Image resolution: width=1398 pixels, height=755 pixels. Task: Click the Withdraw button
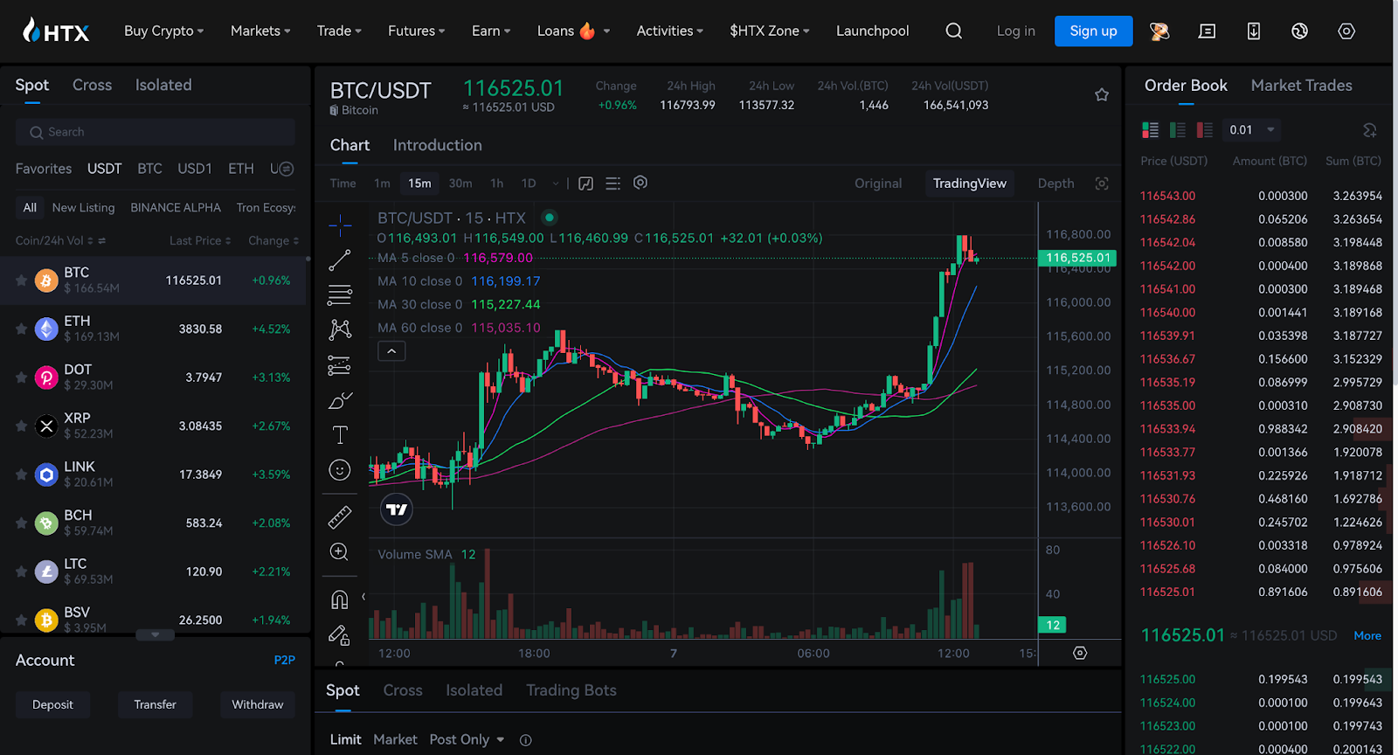(257, 704)
